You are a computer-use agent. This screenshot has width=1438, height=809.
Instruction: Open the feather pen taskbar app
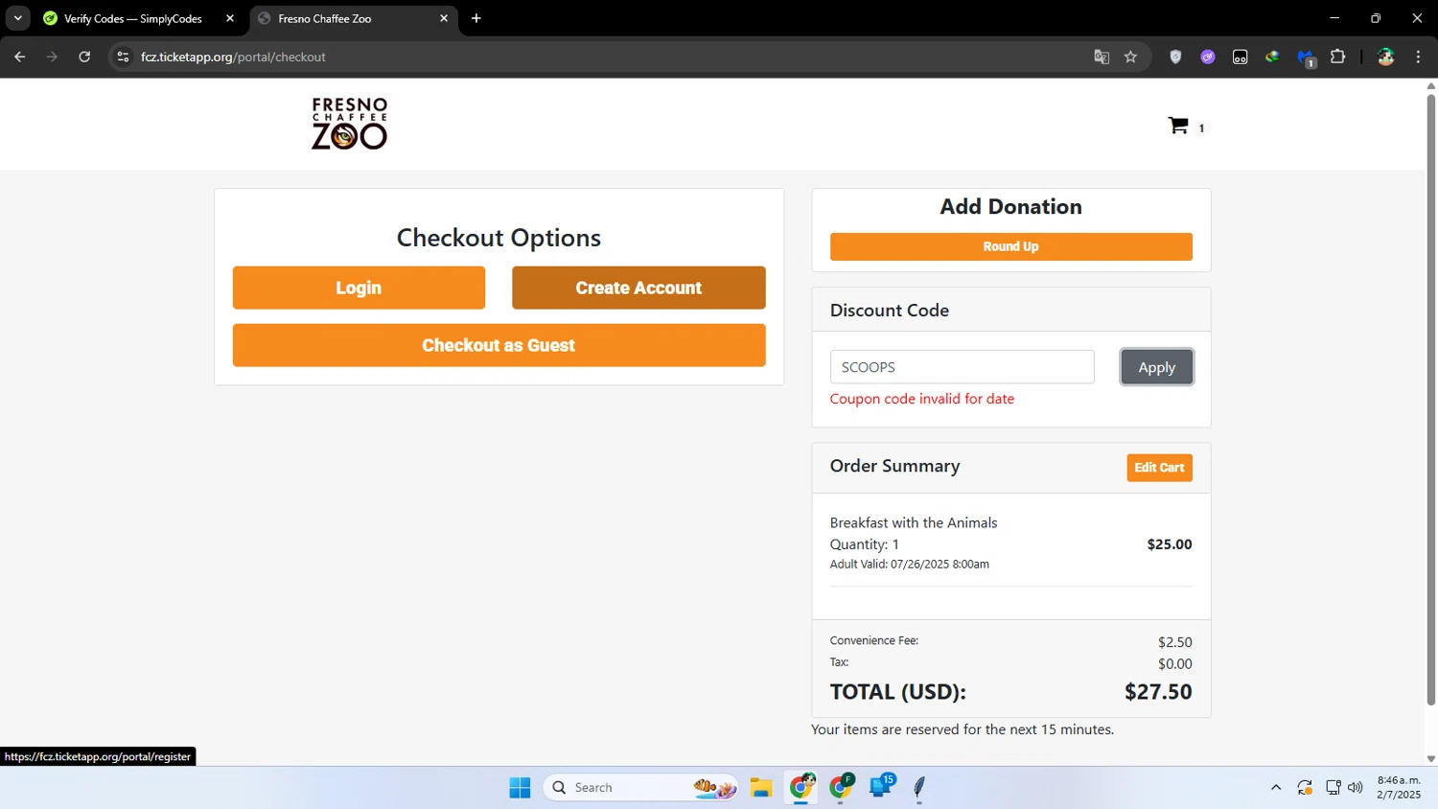click(x=919, y=788)
